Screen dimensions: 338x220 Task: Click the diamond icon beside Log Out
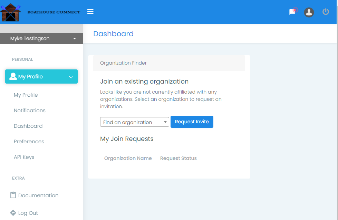coord(13,213)
